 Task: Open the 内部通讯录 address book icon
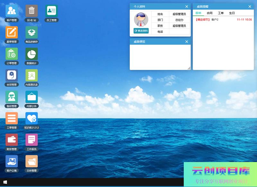pyautogui.click(x=31, y=75)
